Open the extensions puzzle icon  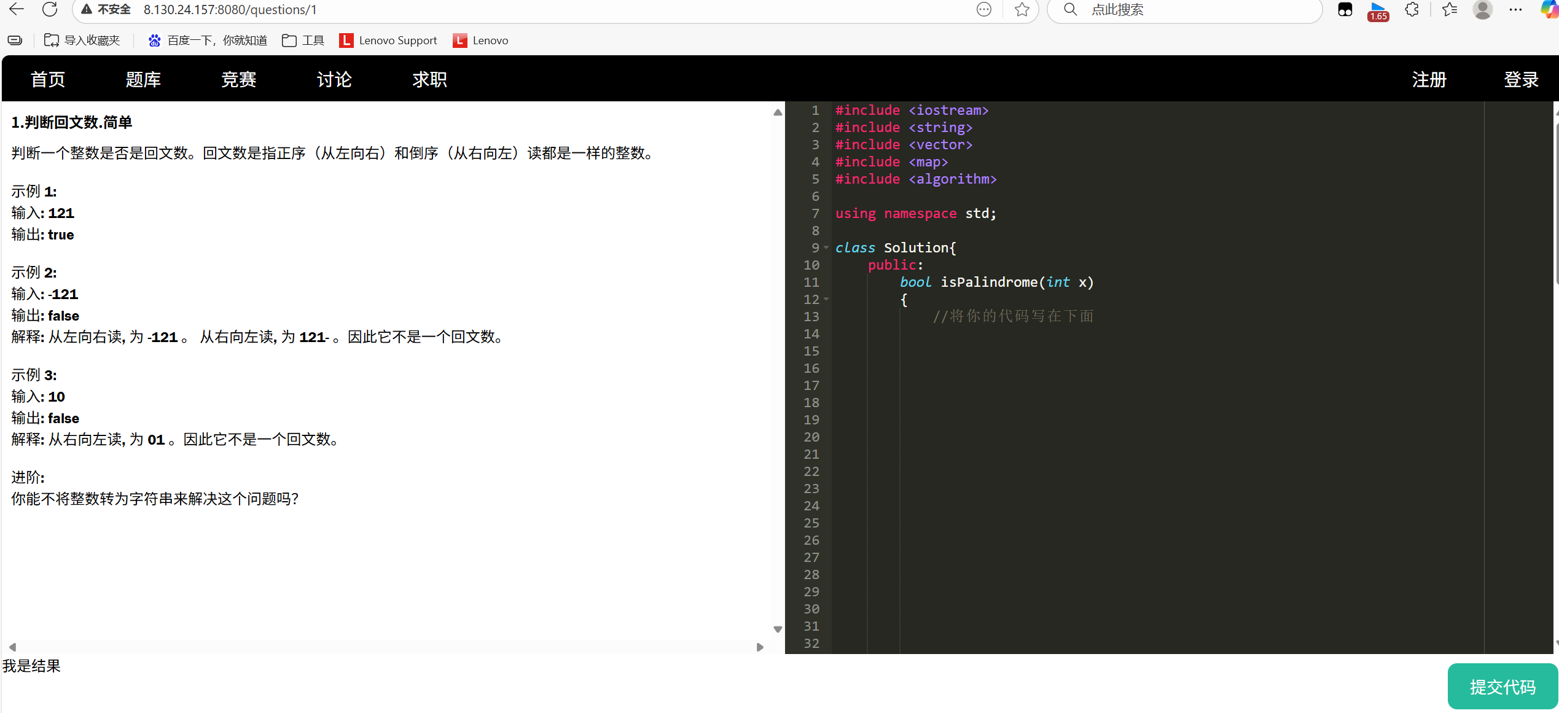click(x=1412, y=9)
